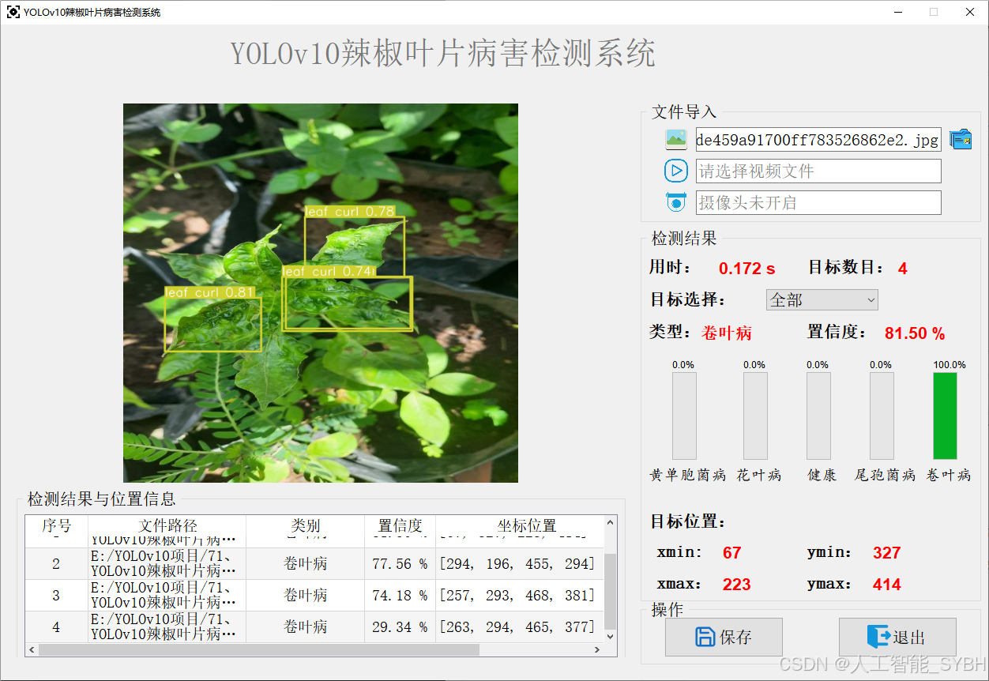
Task: Click the table horizontal scrollbar thumb
Action: 259,649
